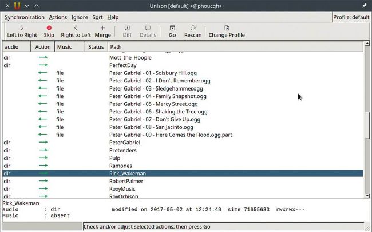This screenshot has height=232, width=372.
Task: Expand the Sort menu
Action: (97, 17)
